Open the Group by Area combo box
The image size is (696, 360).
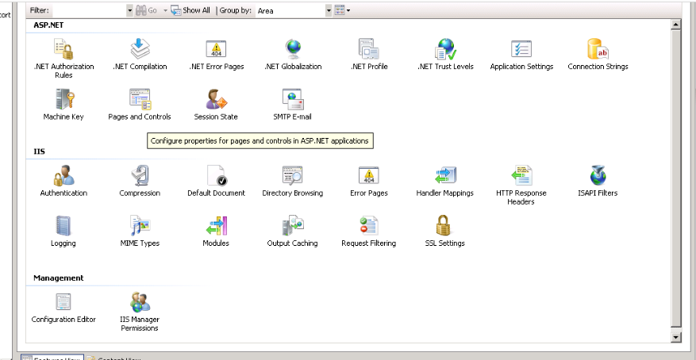294,10
